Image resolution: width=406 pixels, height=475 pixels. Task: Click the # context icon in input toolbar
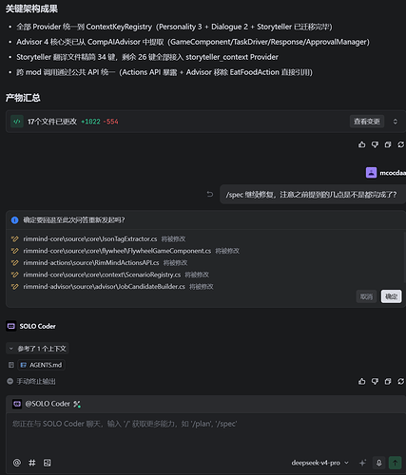pyautogui.click(x=32, y=463)
